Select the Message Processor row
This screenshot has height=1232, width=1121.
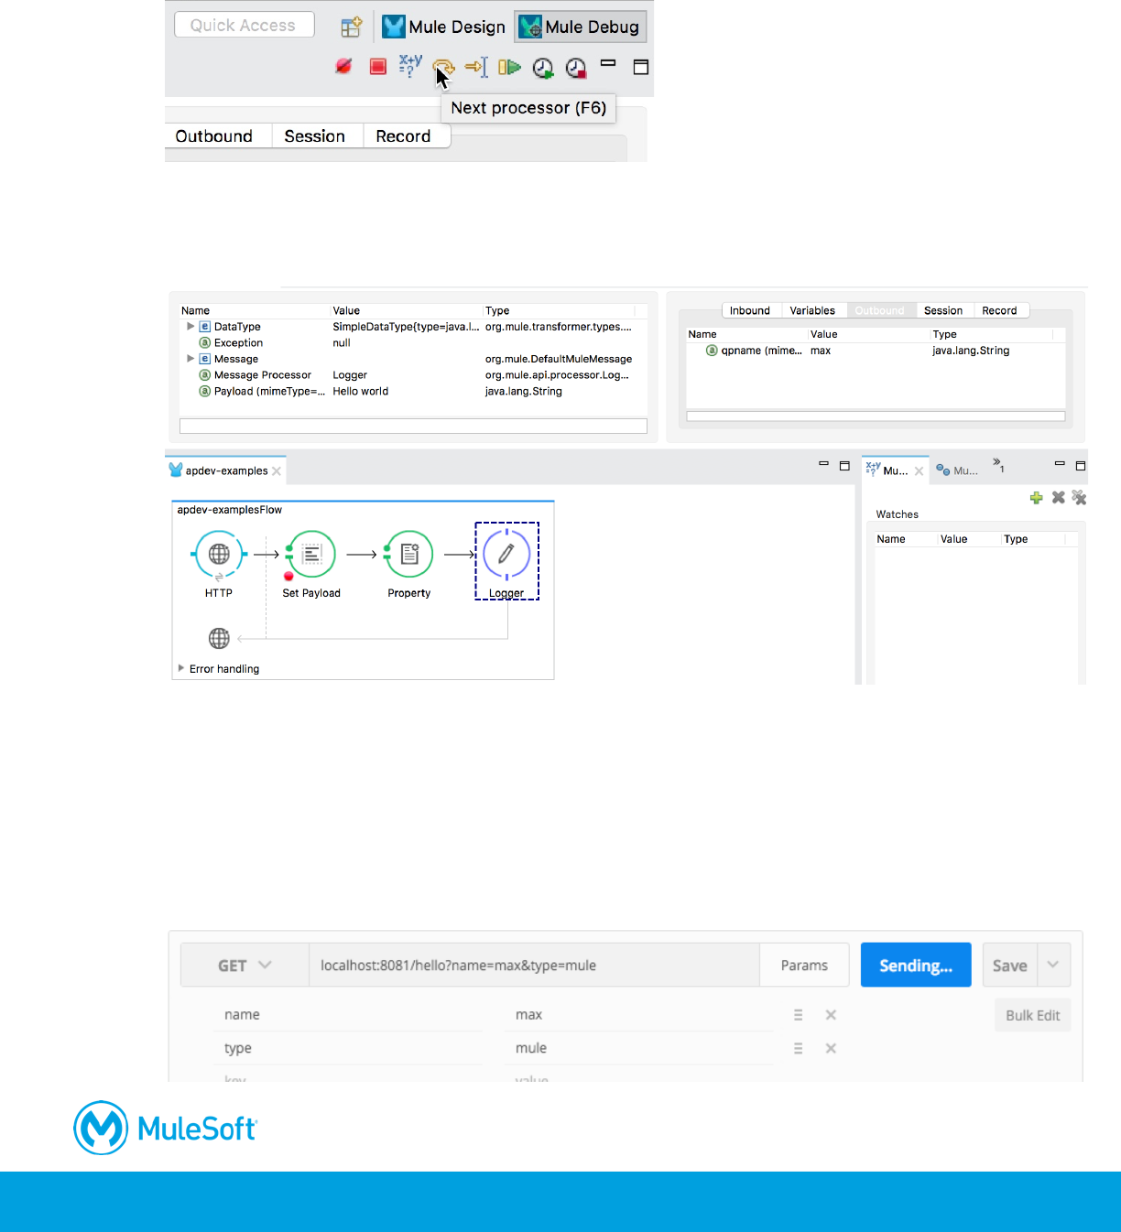[x=414, y=375]
